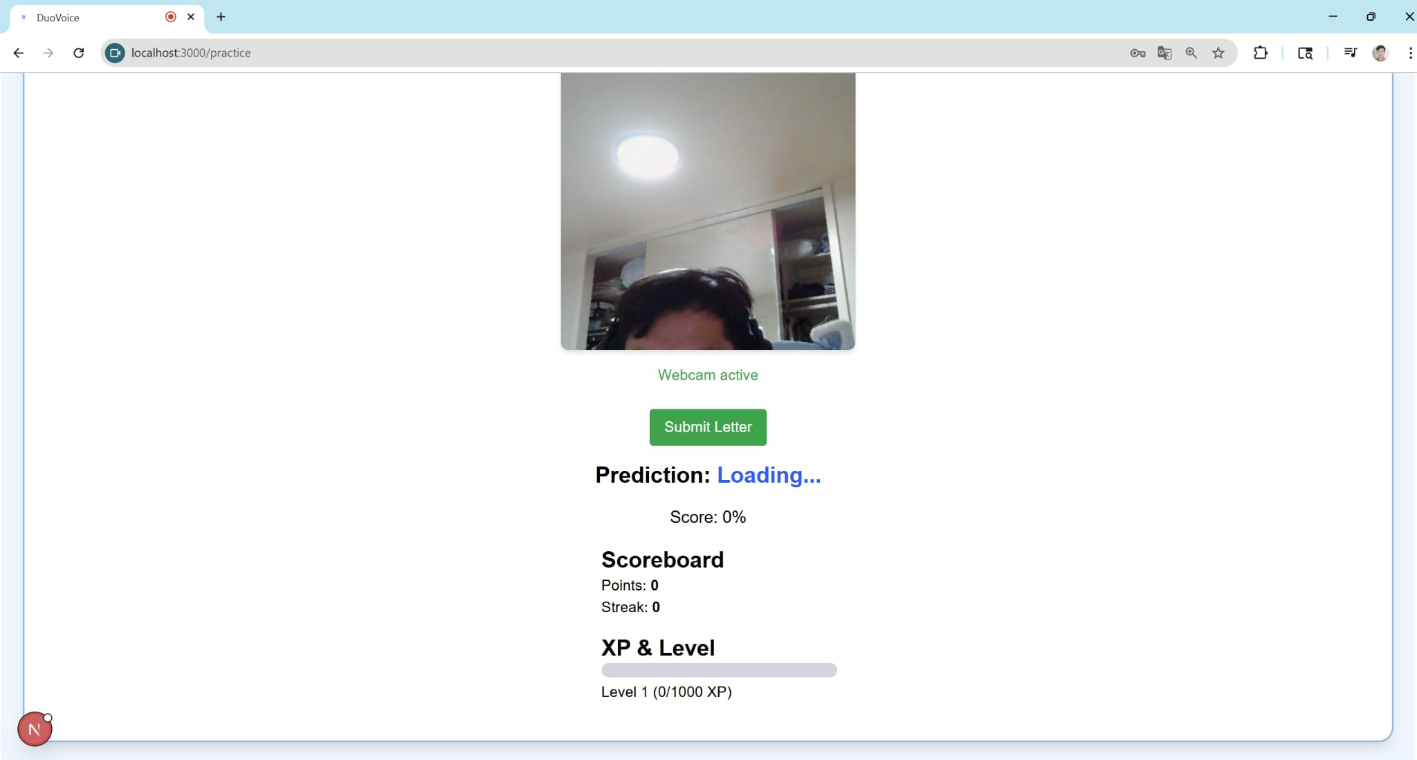Click the translate page icon

(x=1164, y=53)
